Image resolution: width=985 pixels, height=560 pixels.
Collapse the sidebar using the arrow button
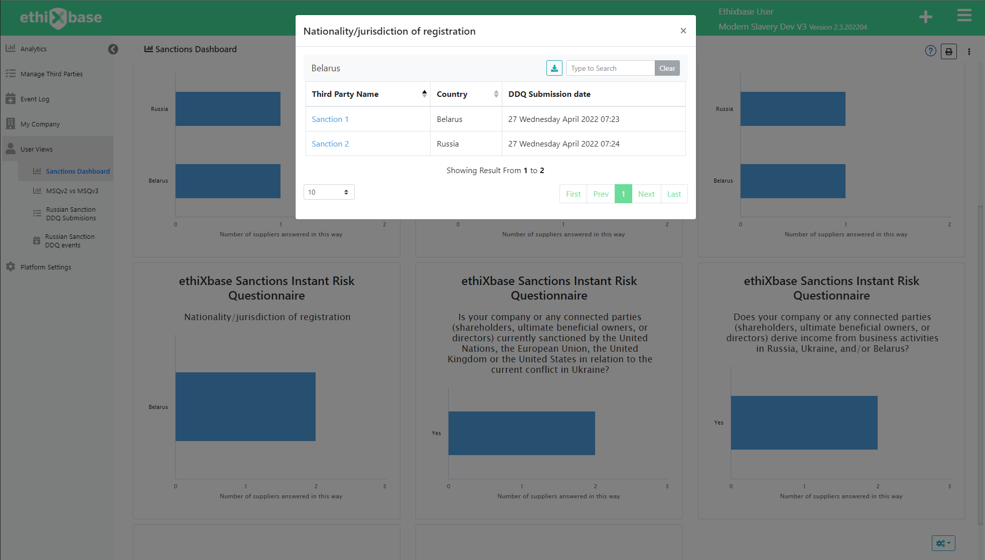click(x=113, y=49)
